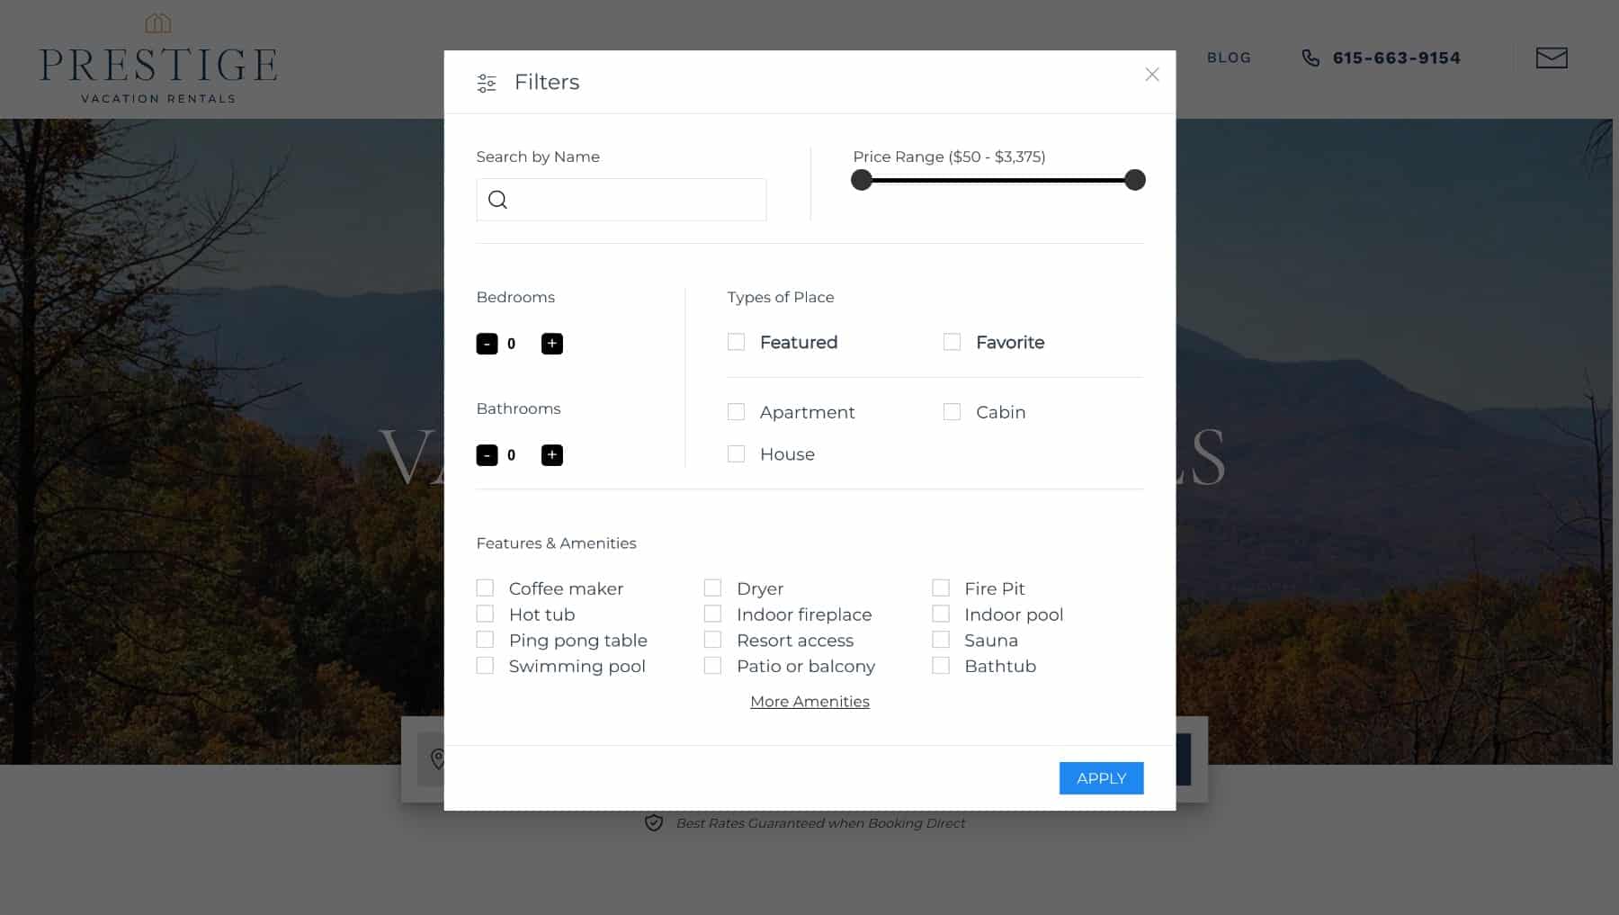Click the phone icon beside 615-663-9154

click(x=1310, y=58)
